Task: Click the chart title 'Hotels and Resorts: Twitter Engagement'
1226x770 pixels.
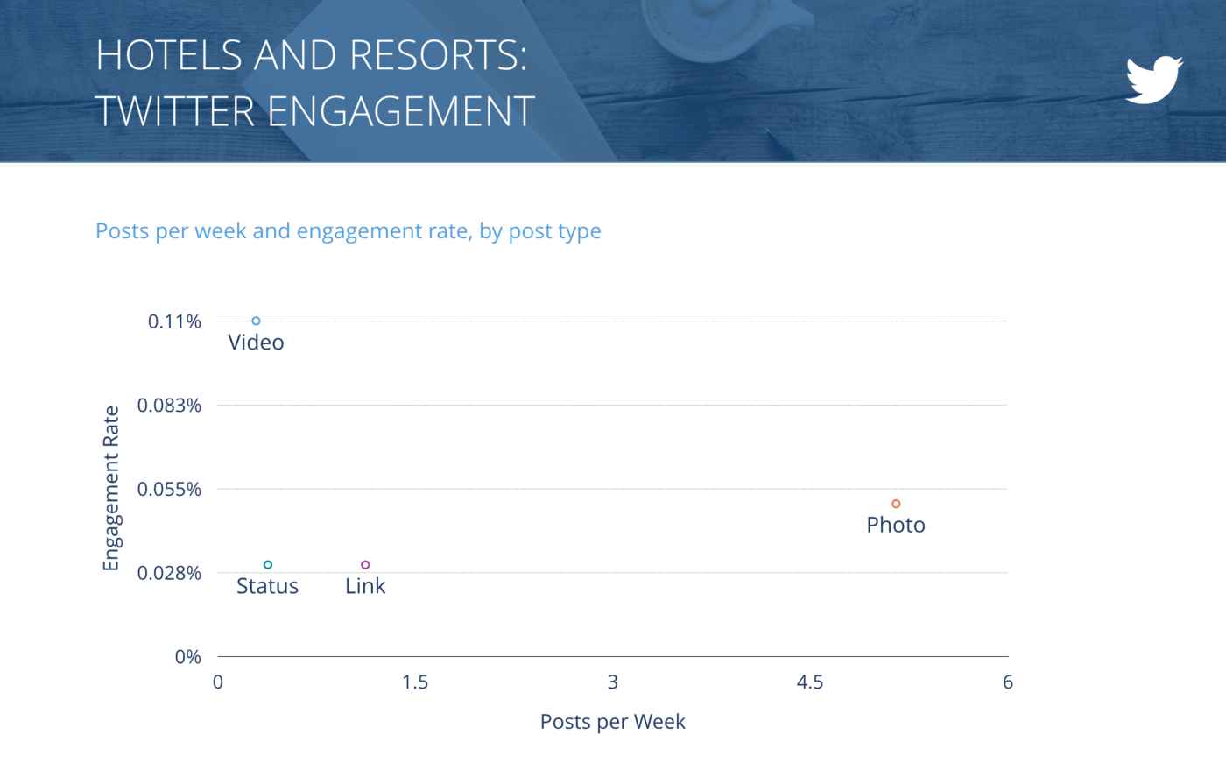Action: point(314,83)
